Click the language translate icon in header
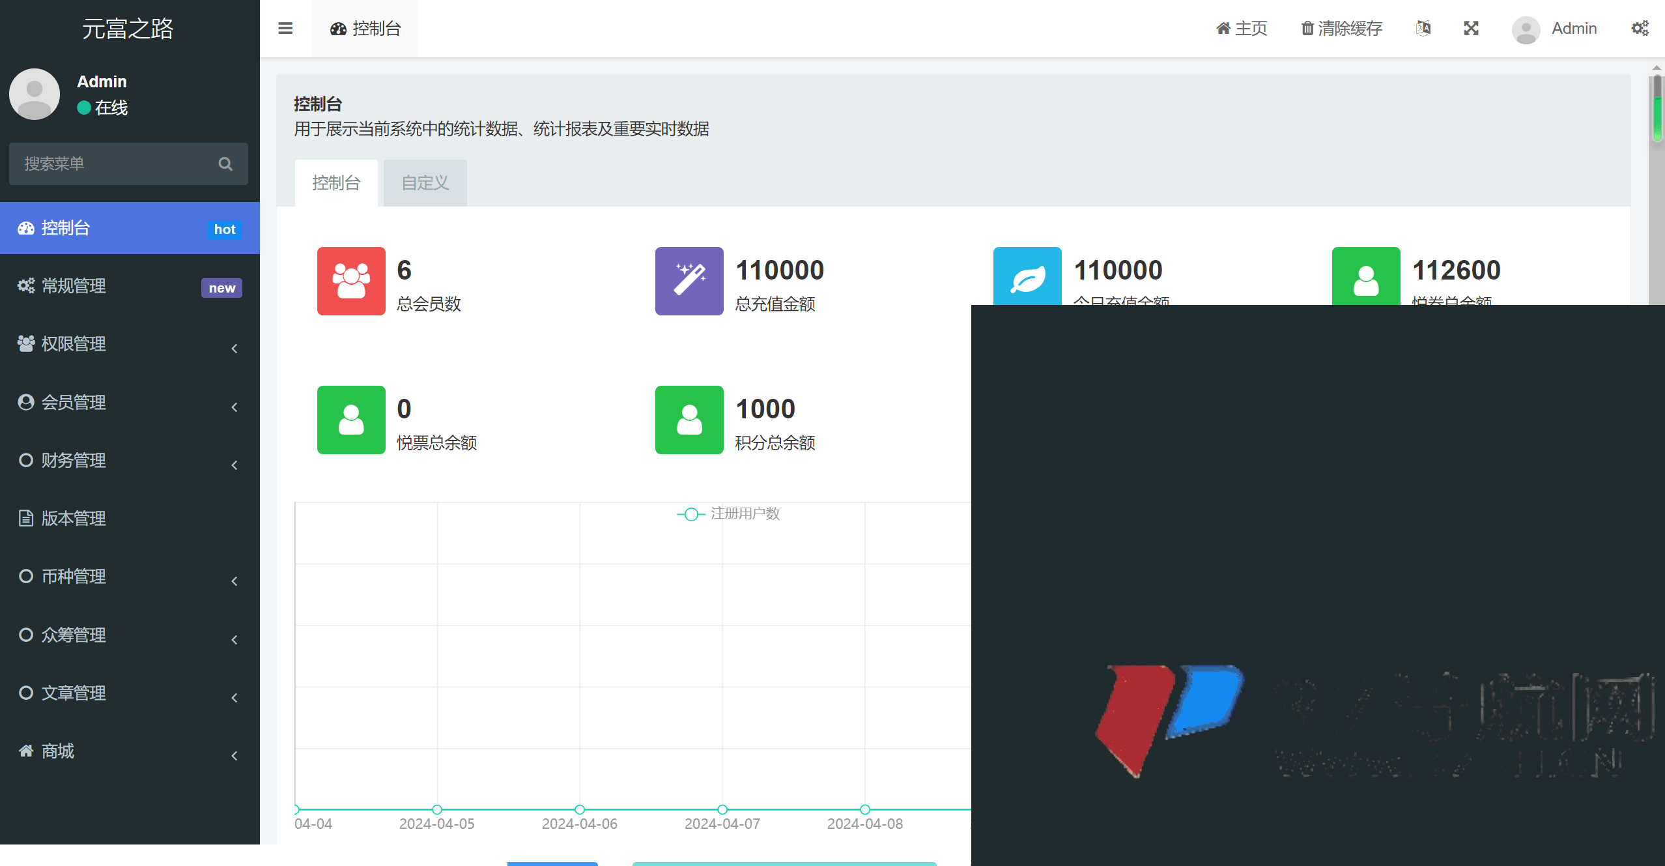This screenshot has height=866, width=1665. [x=1423, y=28]
